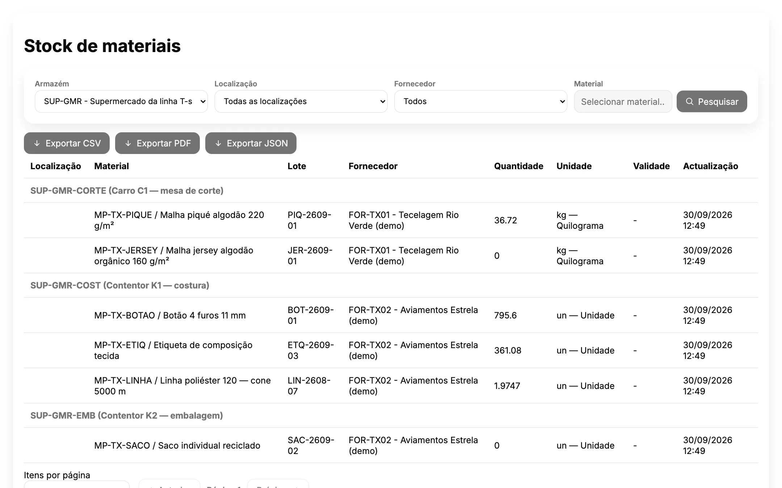Select the SUP-GMR-COST group row
782x488 pixels.
391,285
